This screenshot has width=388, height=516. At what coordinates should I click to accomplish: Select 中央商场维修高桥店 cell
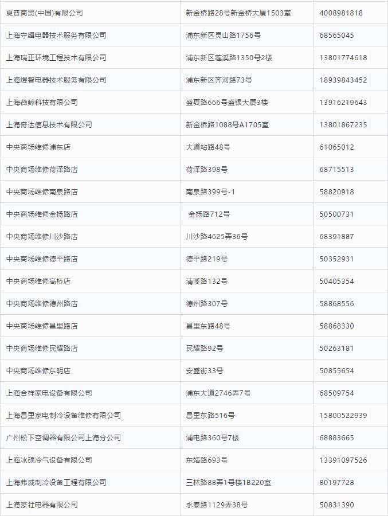[x=90, y=282]
